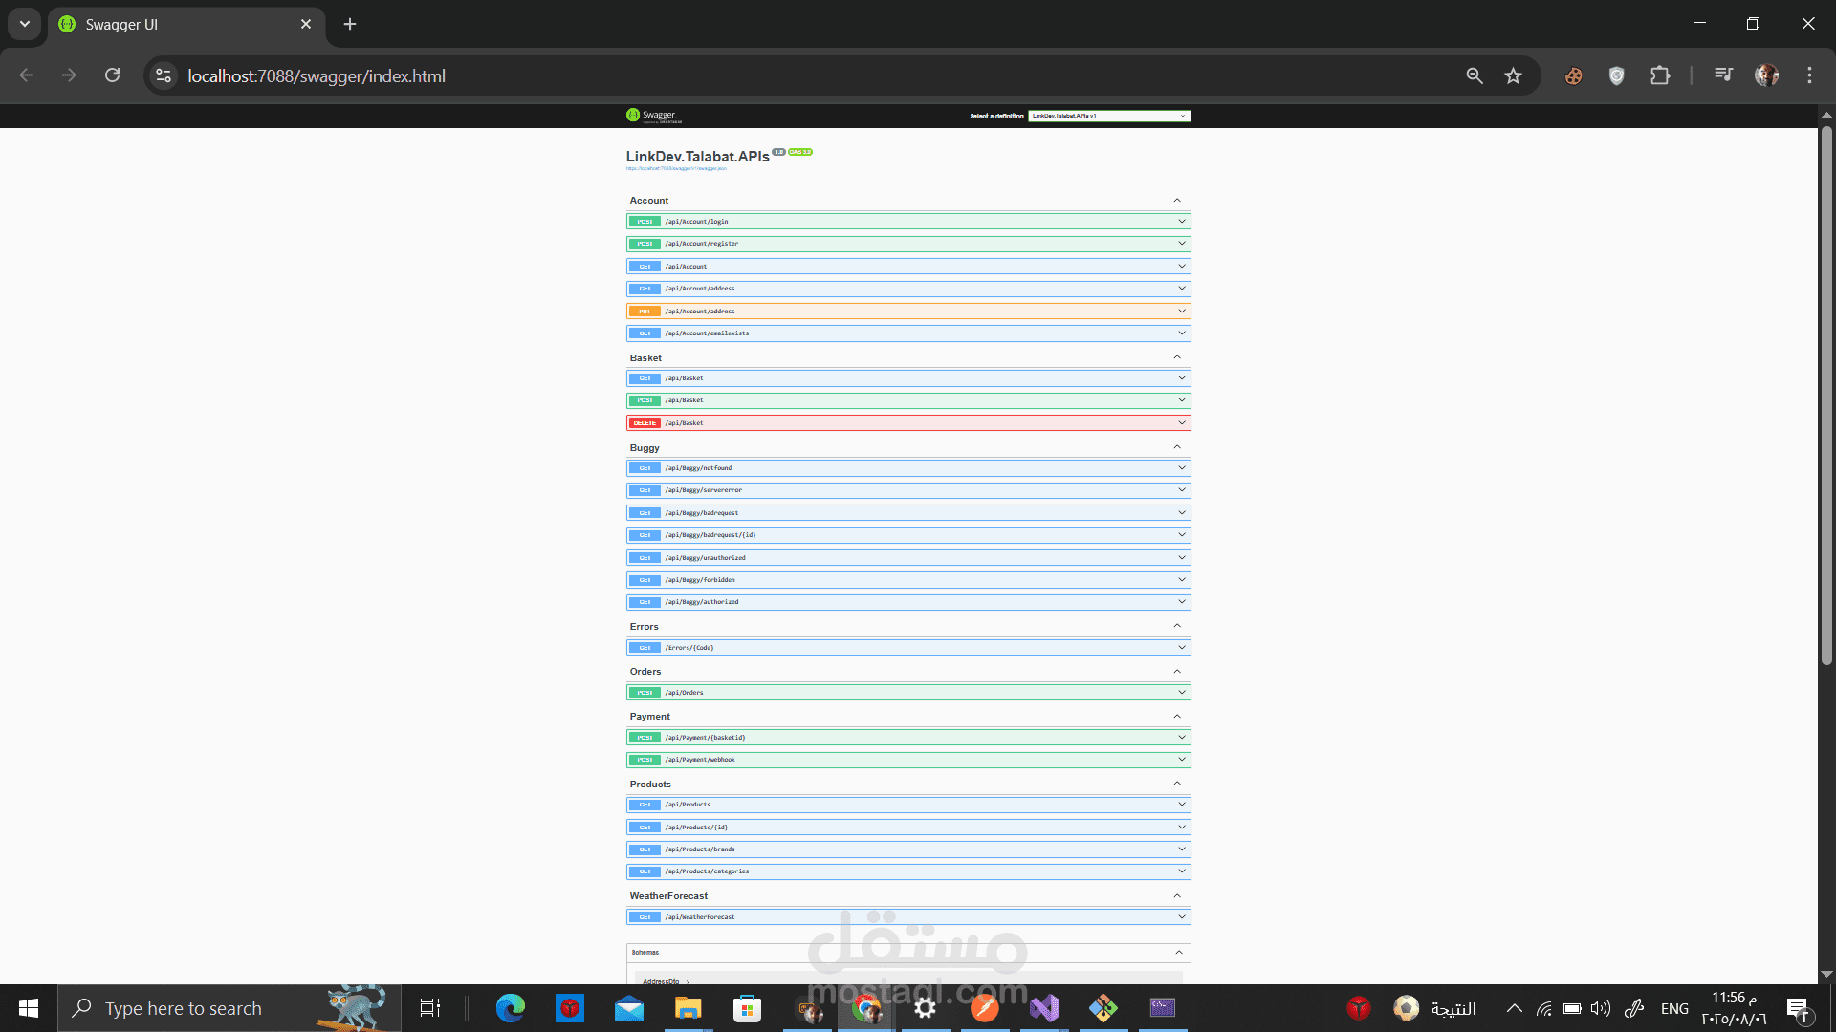Open GET /Errors/{Code} endpoint
Viewport: 1836px width, 1032px height.
(x=908, y=648)
